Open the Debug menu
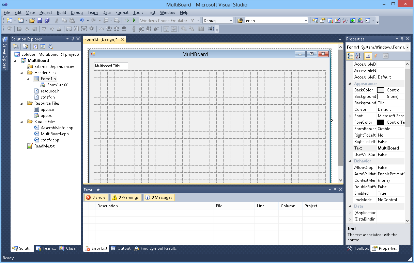Screen dimensions: 414x263 (77, 13)
